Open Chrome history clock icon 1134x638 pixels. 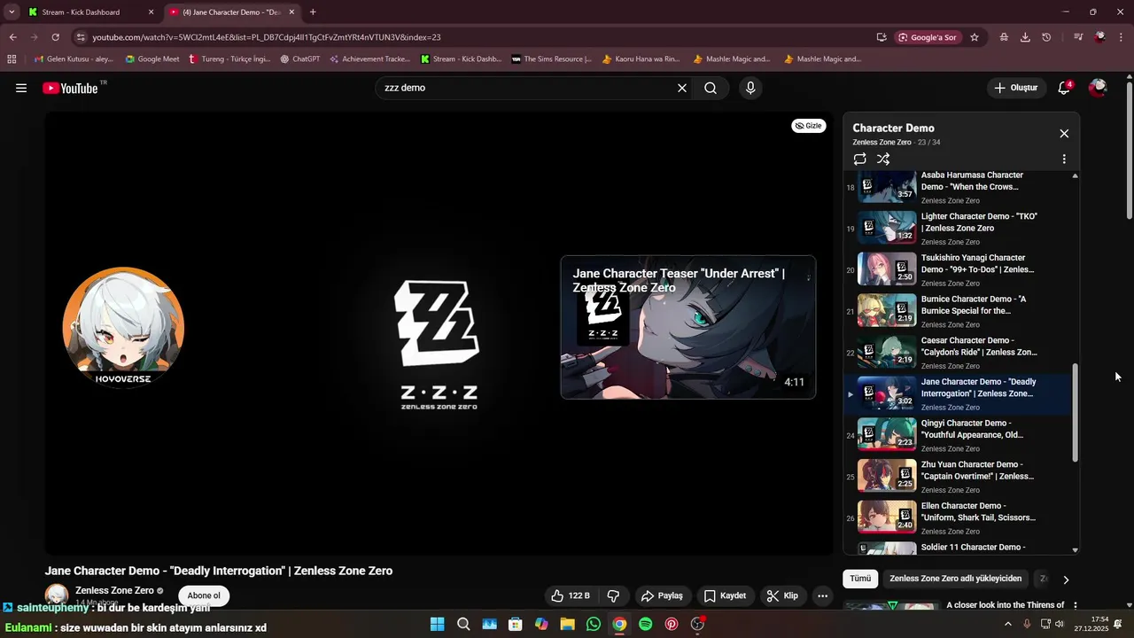pos(1046,37)
